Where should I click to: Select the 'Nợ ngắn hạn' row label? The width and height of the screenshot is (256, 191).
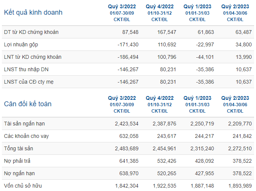(19, 173)
